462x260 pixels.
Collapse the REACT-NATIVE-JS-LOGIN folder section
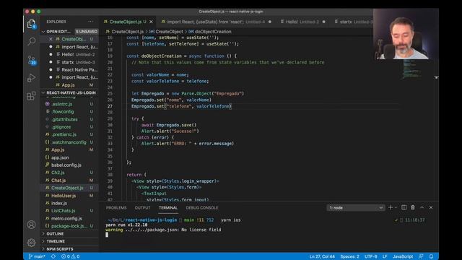[69, 92]
